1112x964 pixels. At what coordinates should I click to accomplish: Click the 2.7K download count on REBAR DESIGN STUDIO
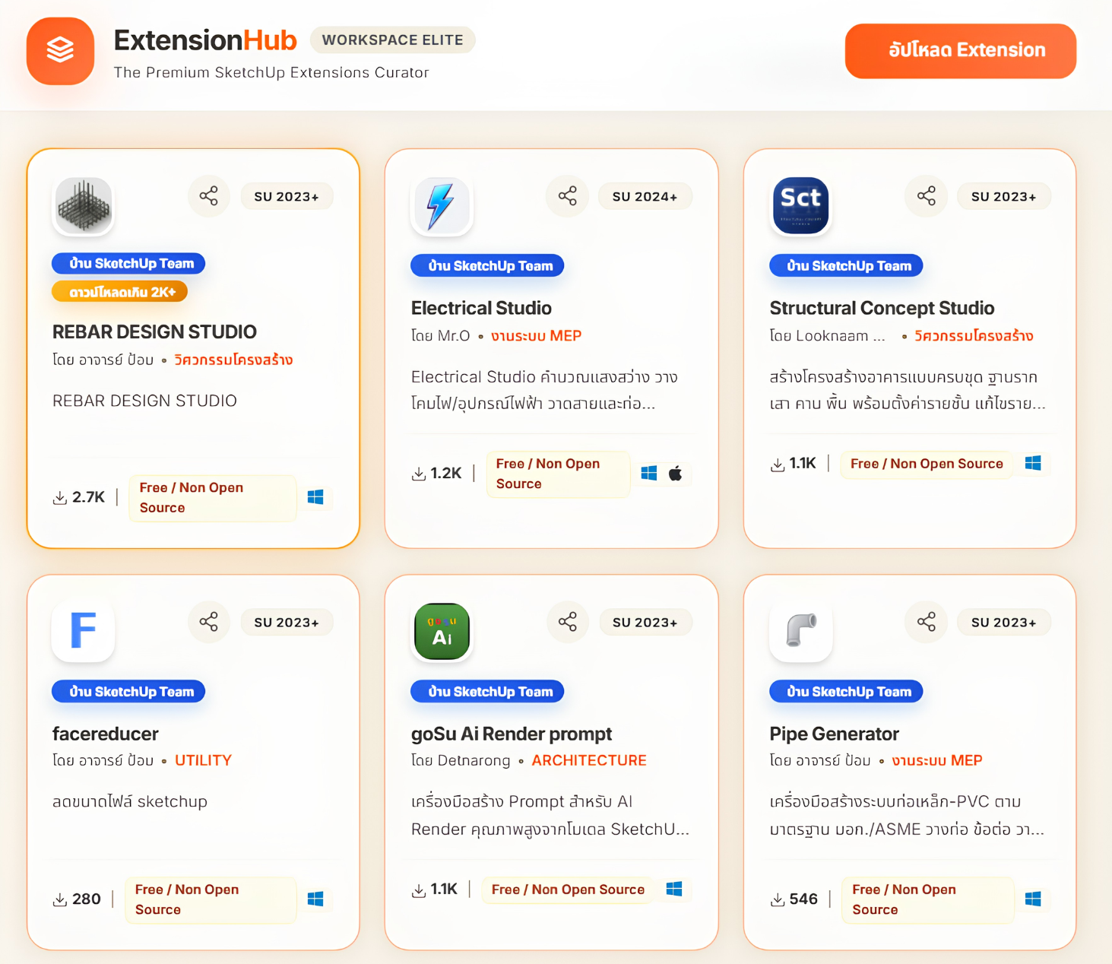79,497
